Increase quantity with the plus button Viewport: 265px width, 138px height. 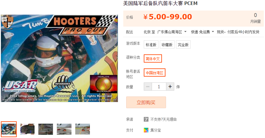coord(170,87)
